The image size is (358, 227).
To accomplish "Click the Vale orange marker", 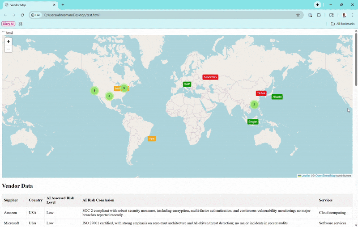I will tap(152, 139).
